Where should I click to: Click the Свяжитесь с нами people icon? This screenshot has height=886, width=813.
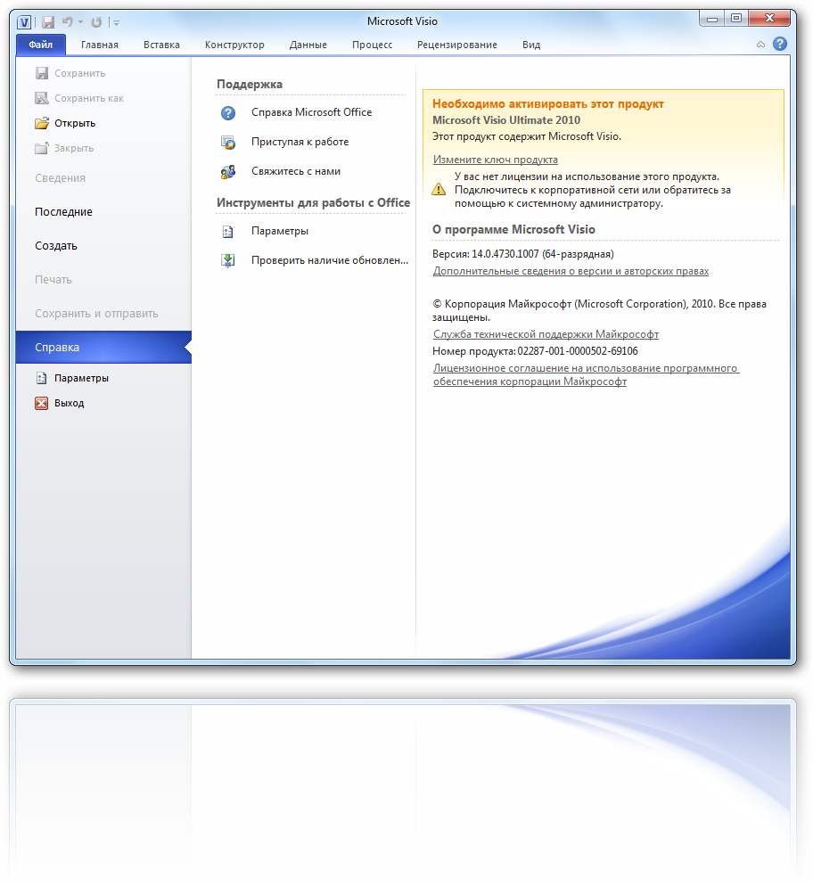(228, 172)
